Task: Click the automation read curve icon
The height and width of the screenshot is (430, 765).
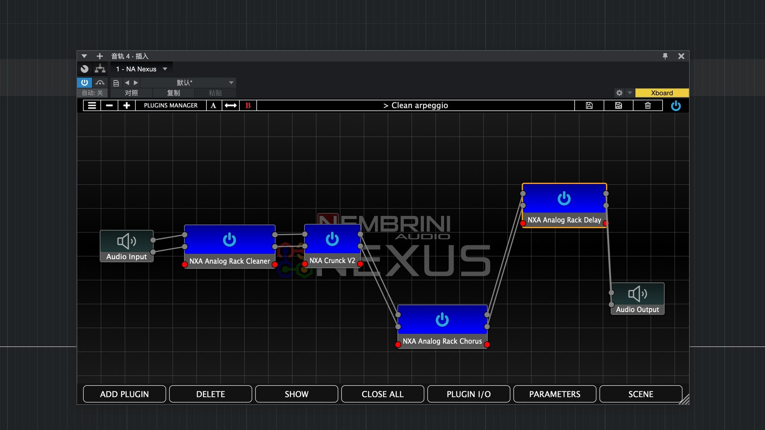Action: [x=100, y=82]
